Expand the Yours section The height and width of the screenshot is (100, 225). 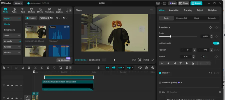coord(12,35)
